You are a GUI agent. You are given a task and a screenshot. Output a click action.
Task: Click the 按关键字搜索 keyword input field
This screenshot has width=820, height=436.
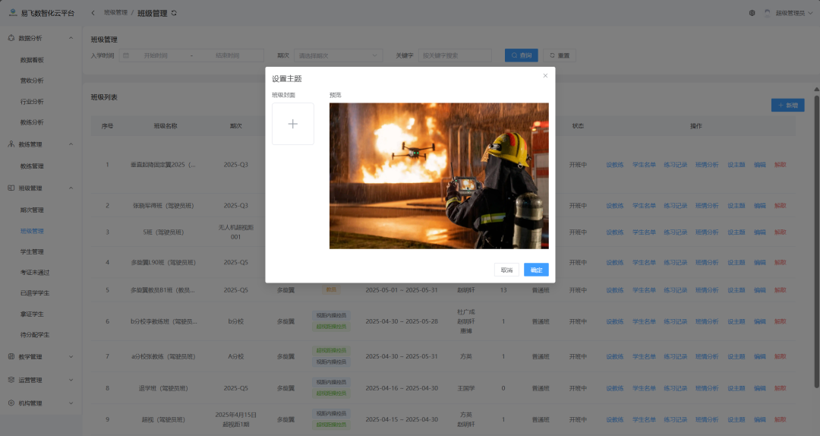point(454,55)
